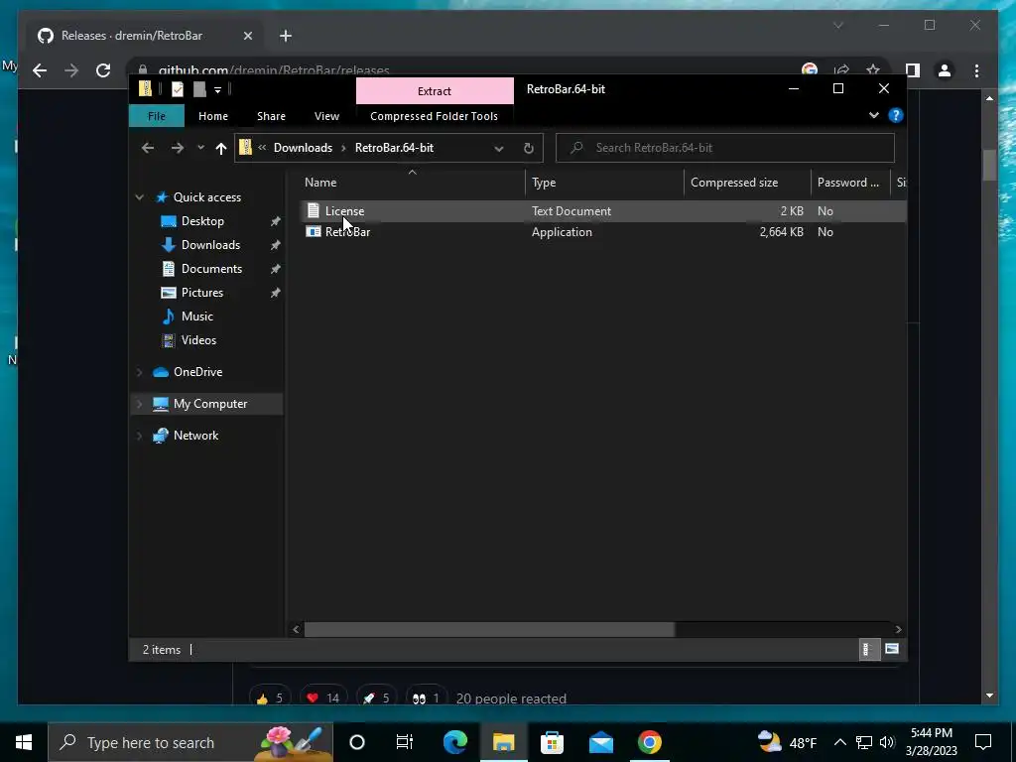
Task: Reload the page in Chrome
Action: [103, 70]
